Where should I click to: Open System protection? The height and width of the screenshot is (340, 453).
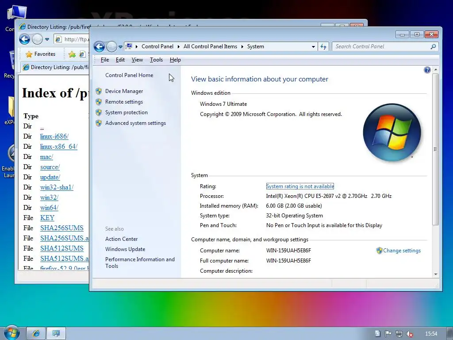click(x=126, y=112)
